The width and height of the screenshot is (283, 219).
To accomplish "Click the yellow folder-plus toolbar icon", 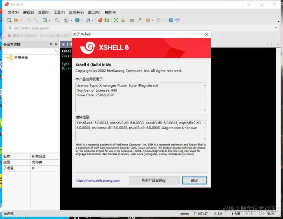I will [x=148, y=20].
